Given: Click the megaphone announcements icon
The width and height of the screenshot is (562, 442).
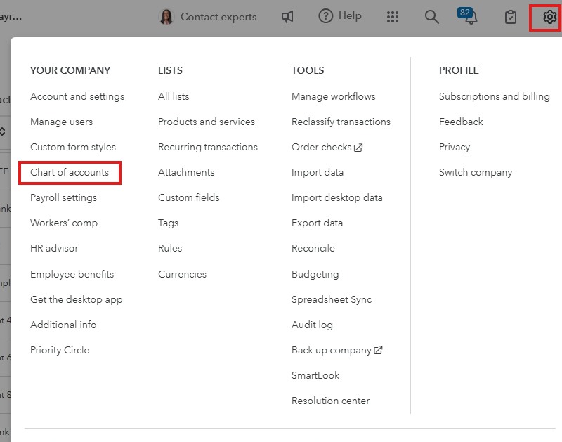Looking at the screenshot, I should [x=287, y=17].
